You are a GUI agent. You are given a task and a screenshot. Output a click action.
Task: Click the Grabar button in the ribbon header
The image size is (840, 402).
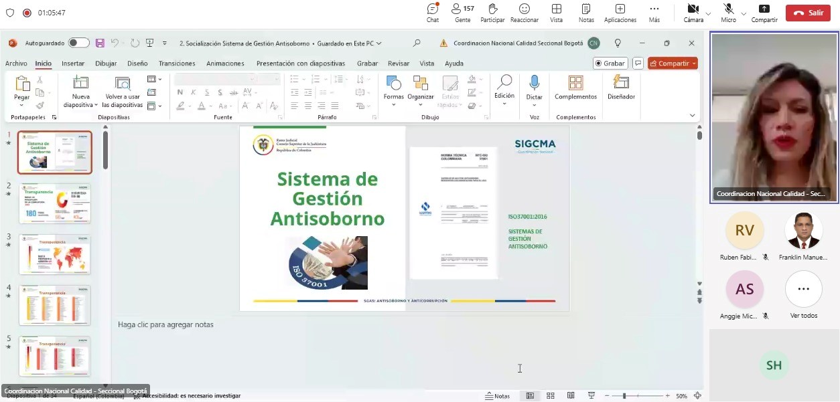coord(610,64)
